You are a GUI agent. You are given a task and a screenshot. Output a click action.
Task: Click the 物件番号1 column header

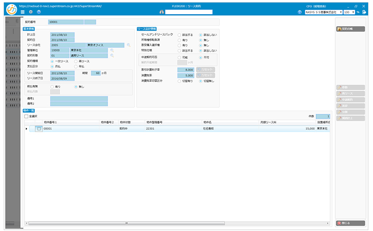[x=71, y=122]
